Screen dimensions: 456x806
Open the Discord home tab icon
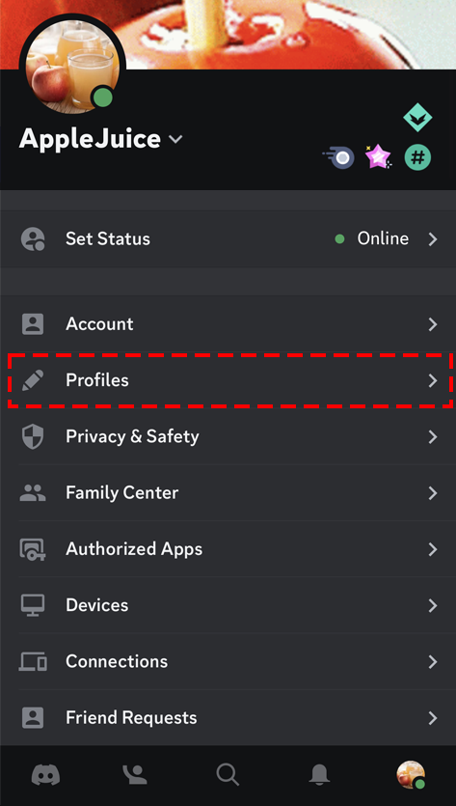coord(45,774)
